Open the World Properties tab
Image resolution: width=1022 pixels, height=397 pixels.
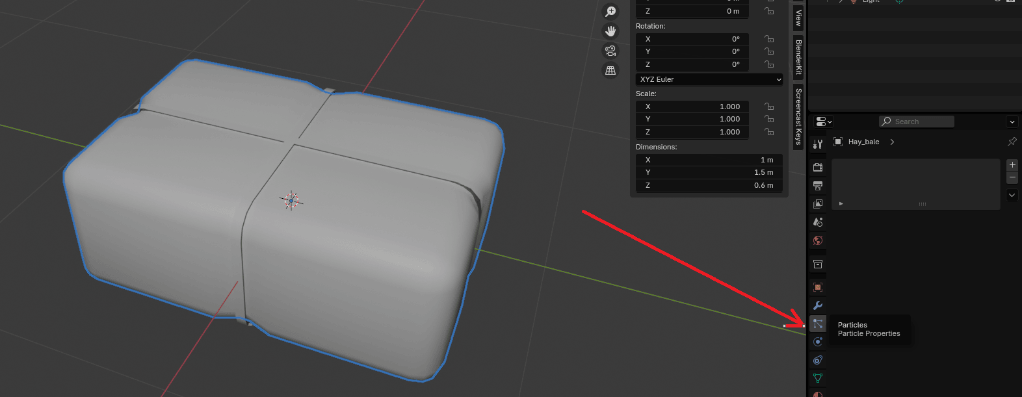coord(818,240)
